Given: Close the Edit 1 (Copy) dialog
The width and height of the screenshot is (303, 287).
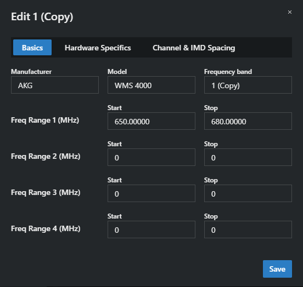Looking at the screenshot, I should 290,12.
